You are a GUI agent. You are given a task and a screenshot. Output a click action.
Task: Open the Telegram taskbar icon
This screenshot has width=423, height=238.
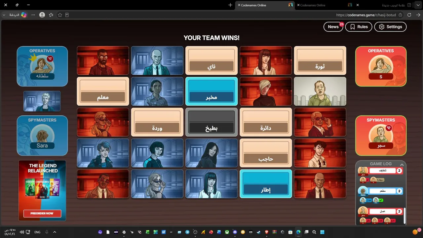coord(187,232)
